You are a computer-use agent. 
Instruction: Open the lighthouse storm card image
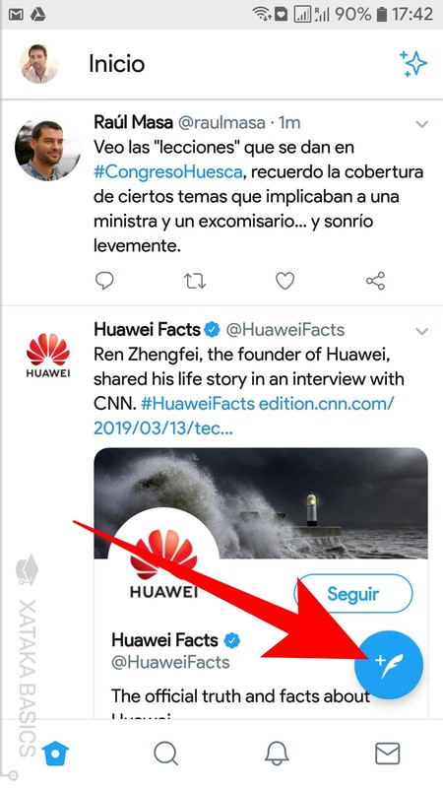pyautogui.click(x=261, y=503)
